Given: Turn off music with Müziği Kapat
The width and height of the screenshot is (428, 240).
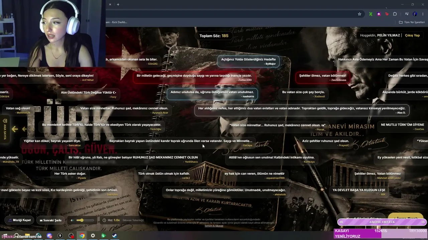Looking at the screenshot, I should (x=20, y=220).
